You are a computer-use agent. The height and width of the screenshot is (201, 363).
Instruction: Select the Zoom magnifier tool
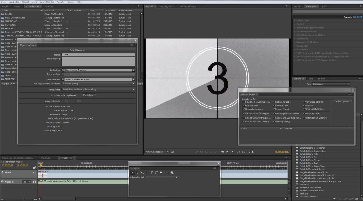point(161,173)
